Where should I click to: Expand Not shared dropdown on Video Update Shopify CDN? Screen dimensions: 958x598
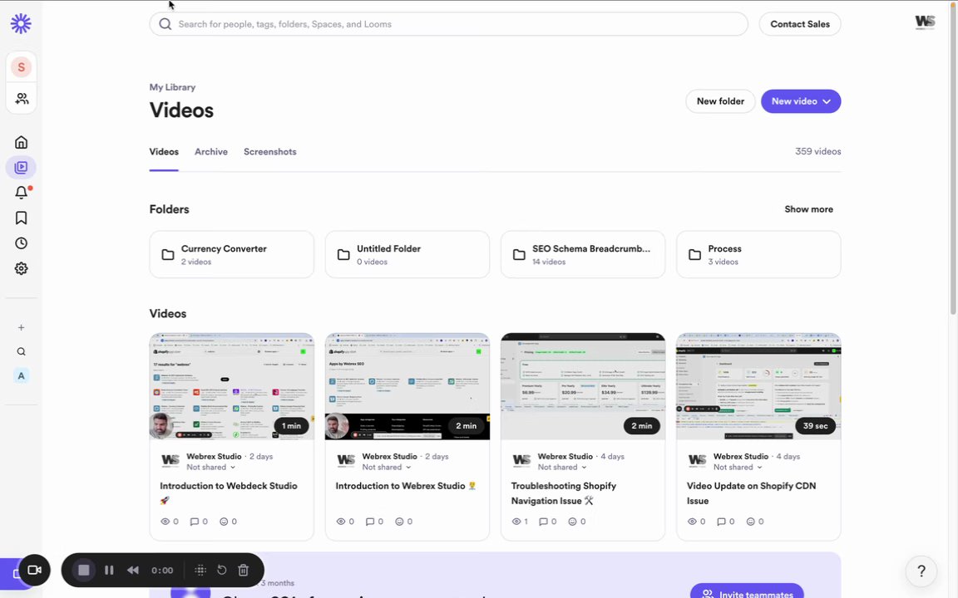point(738,468)
